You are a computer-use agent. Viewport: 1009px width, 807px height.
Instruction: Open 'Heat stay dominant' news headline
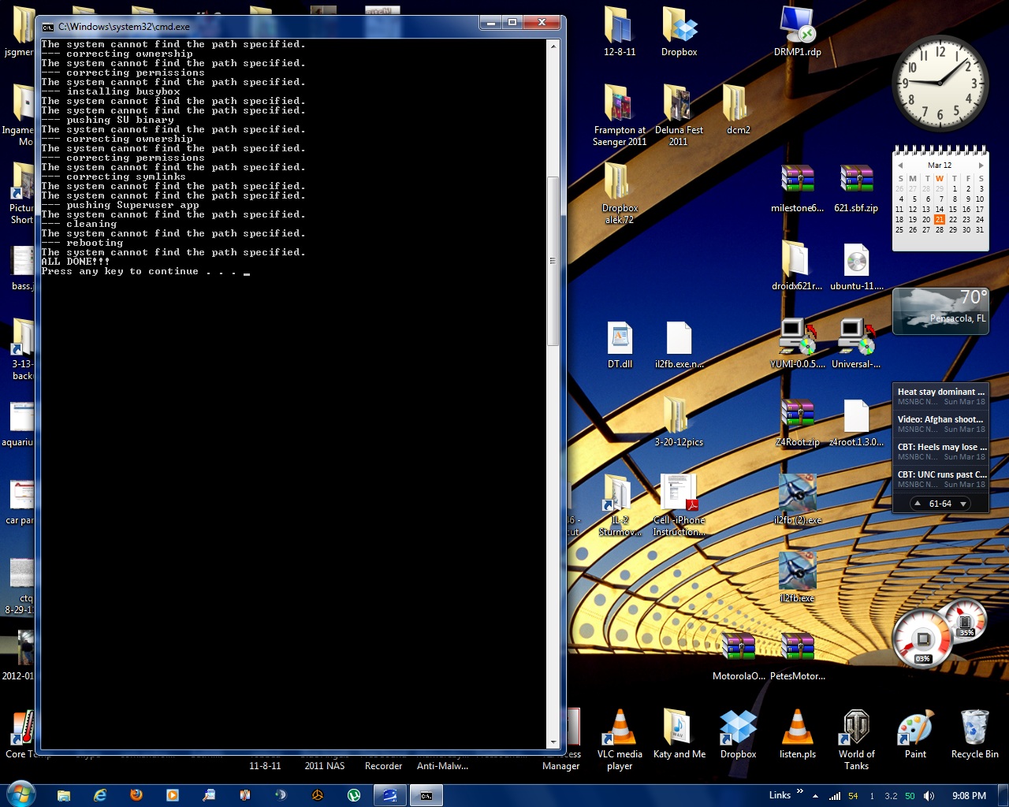coord(940,392)
